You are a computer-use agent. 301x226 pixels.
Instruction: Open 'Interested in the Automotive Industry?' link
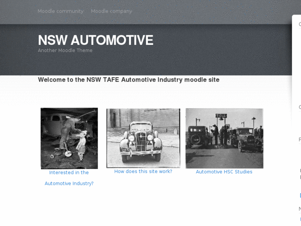(x=69, y=178)
